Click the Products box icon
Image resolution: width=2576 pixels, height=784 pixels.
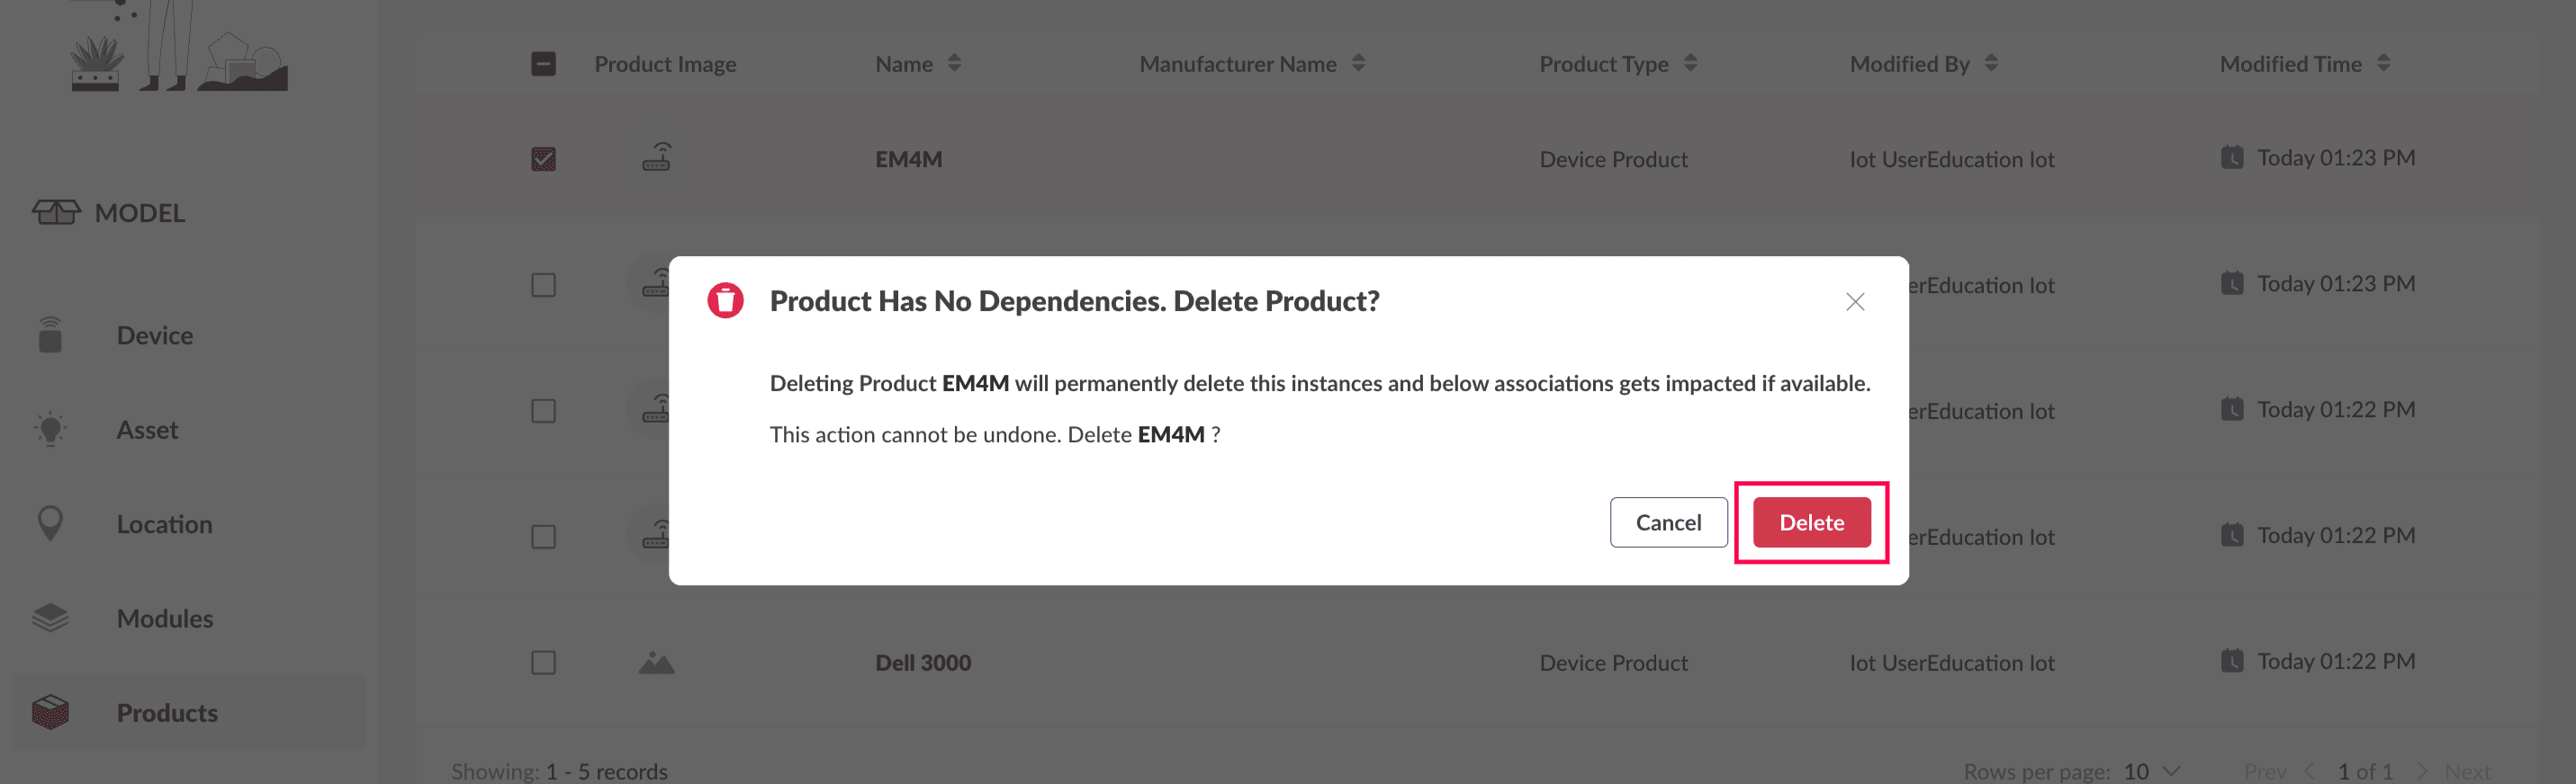click(x=50, y=712)
